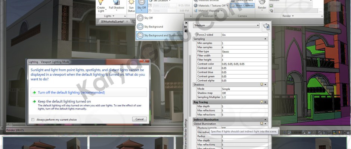Click Ray Tracing Max depth value

tap(245, 106)
